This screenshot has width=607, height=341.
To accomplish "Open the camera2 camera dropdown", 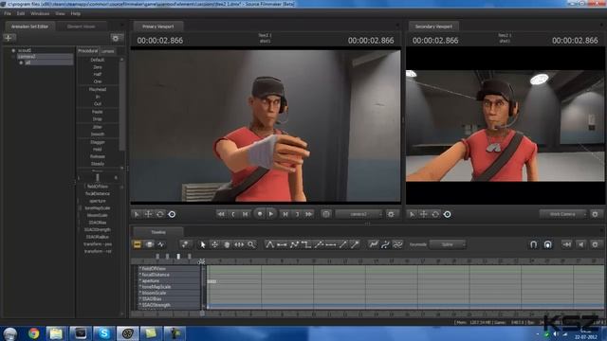I will 359,214.
